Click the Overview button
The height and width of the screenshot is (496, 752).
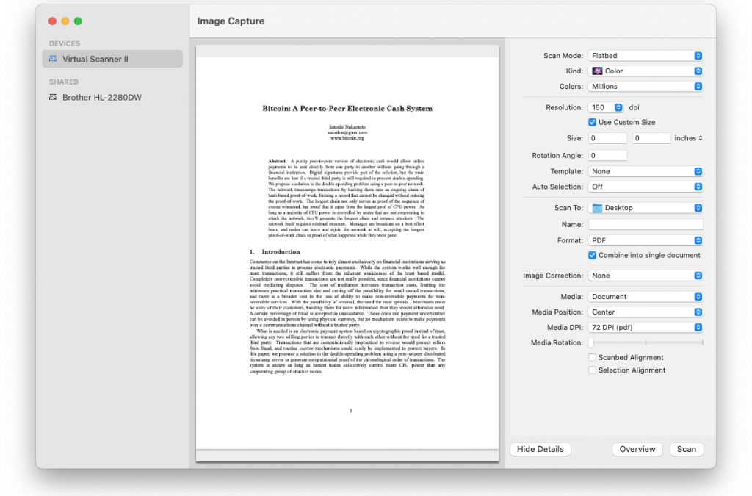637,449
